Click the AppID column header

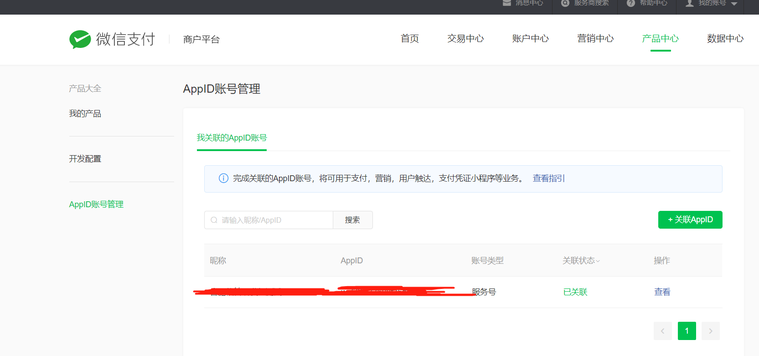click(x=352, y=261)
